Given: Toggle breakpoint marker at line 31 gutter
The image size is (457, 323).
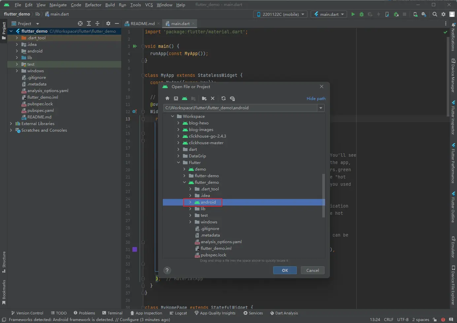Looking at the screenshot, I should pyautogui.click(x=135, y=249).
